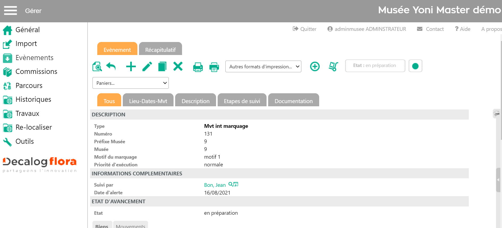
Task: Open Import in sidebar
Action: tap(26, 44)
